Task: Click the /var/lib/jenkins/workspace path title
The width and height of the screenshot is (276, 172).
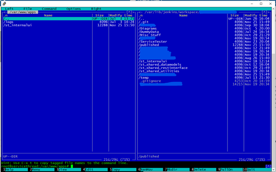Action: (172, 12)
